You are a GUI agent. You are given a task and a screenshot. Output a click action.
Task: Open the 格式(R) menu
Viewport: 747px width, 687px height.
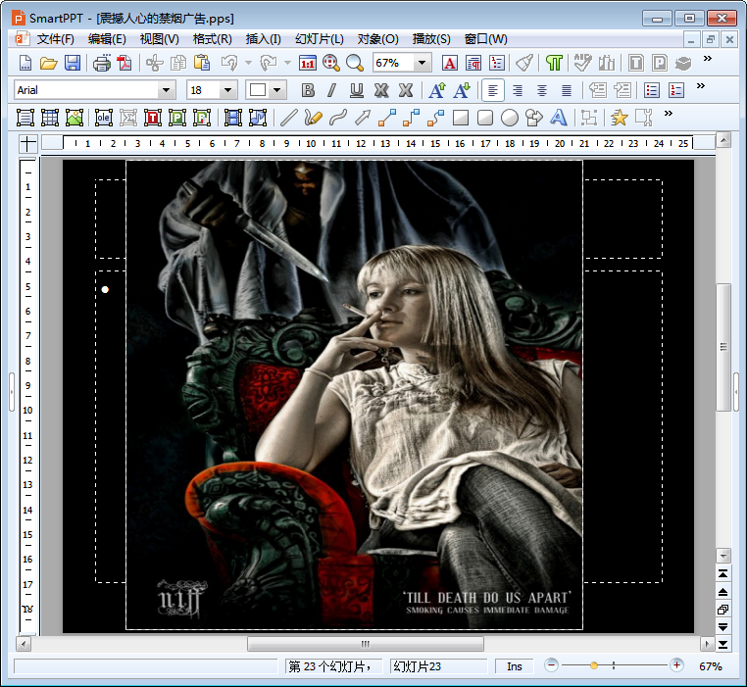click(212, 39)
